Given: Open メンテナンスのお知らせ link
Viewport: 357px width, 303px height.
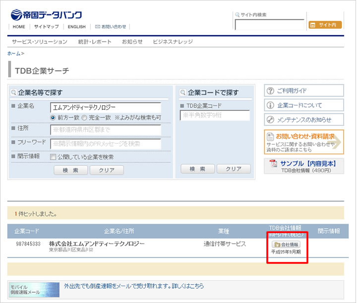Looking at the screenshot, I should click(x=304, y=119).
